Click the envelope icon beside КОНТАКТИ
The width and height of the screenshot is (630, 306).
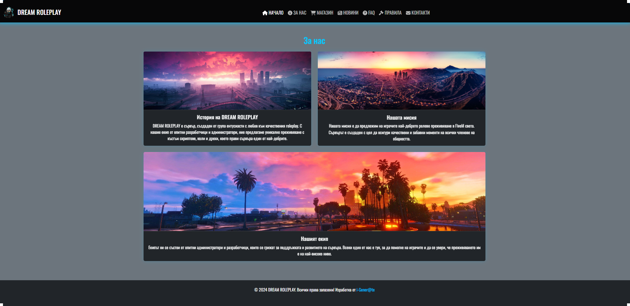click(408, 13)
